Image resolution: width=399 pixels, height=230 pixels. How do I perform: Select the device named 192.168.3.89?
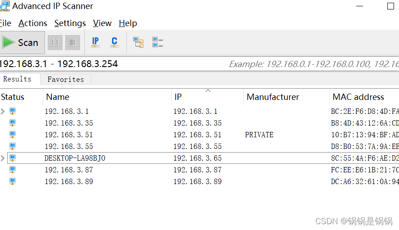click(x=69, y=181)
